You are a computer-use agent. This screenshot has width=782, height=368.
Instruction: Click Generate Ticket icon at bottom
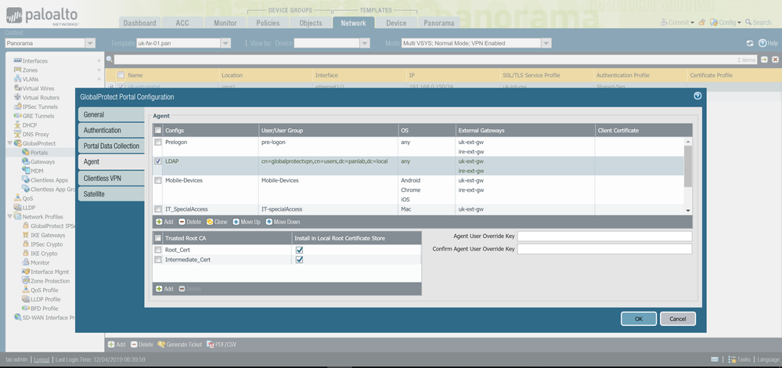pos(162,345)
